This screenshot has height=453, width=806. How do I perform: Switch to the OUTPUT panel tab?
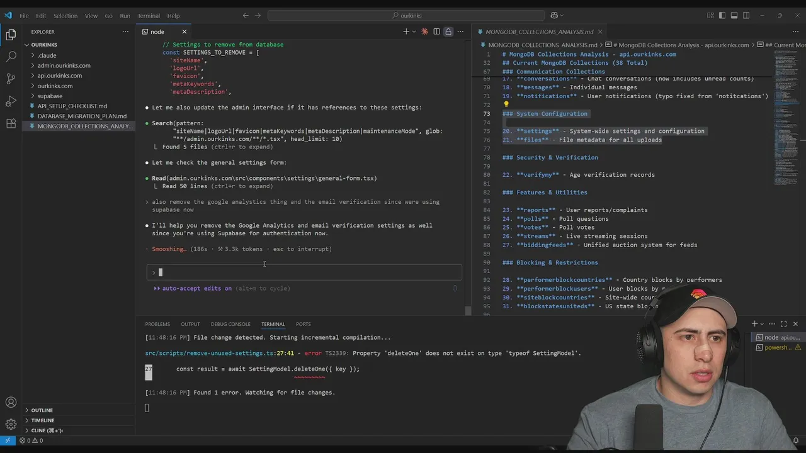tap(190, 324)
